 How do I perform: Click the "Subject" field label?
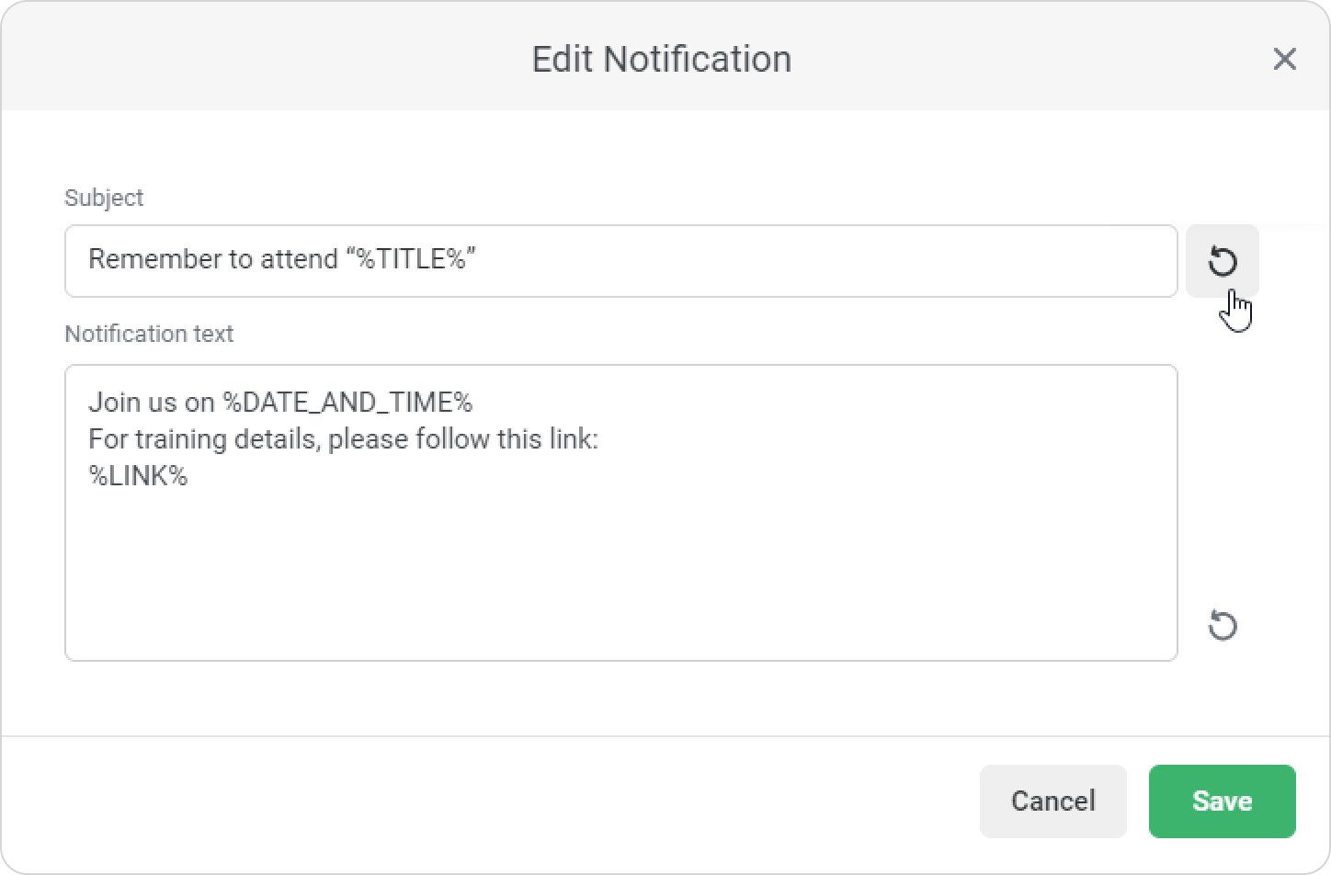(104, 198)
